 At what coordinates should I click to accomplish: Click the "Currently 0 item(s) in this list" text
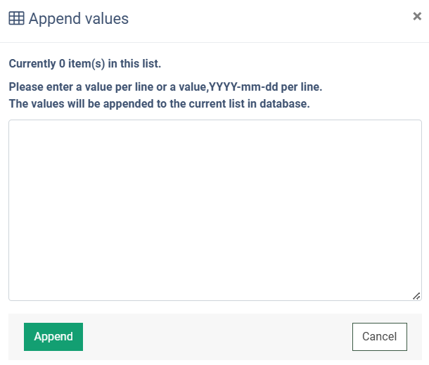tap(85, 64)
